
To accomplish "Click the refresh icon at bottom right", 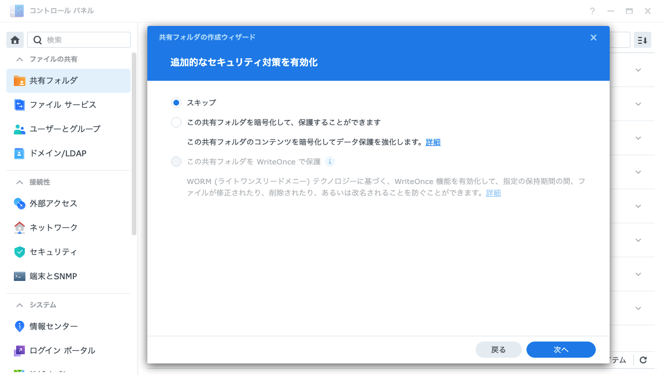I will pyautogui.click(x=643, y=360).
